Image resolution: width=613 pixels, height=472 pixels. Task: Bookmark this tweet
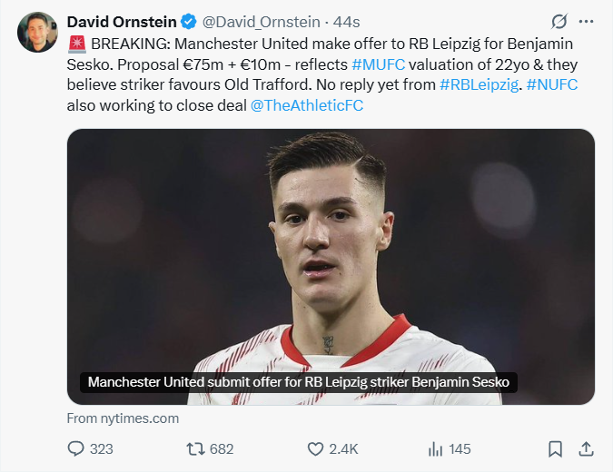pos(555,448)
